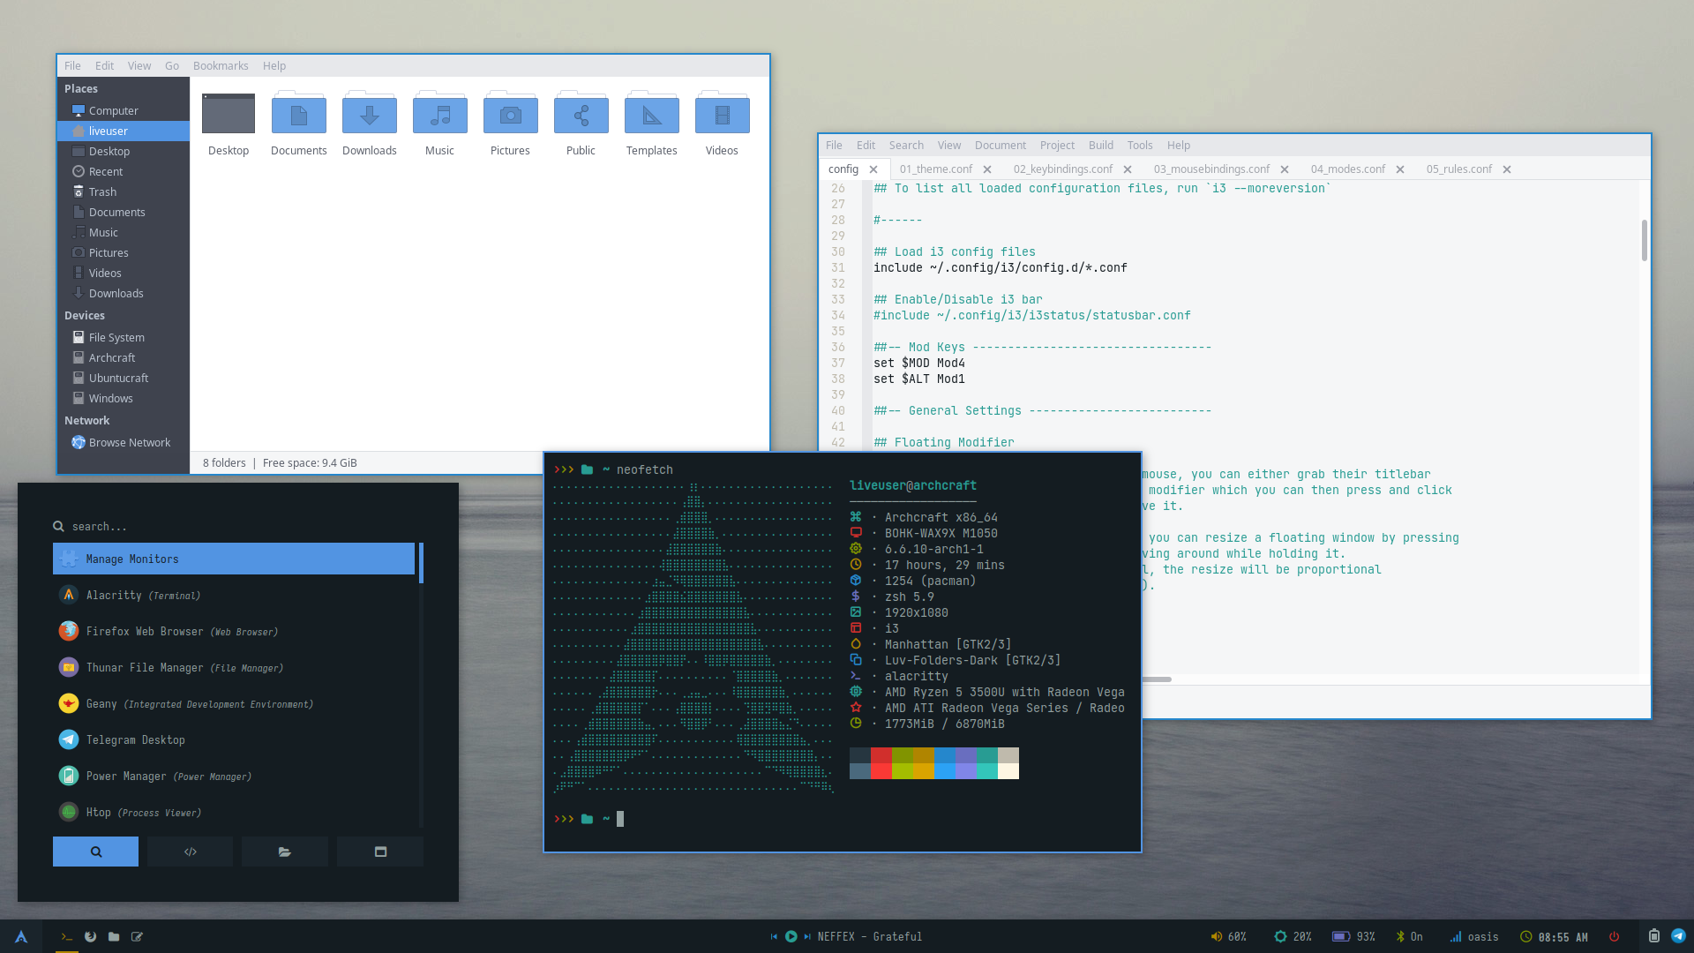Click the red power icon in the bar
Image resolution: width=1694 pixels, height=953 pixels.
coord(1614,937)
